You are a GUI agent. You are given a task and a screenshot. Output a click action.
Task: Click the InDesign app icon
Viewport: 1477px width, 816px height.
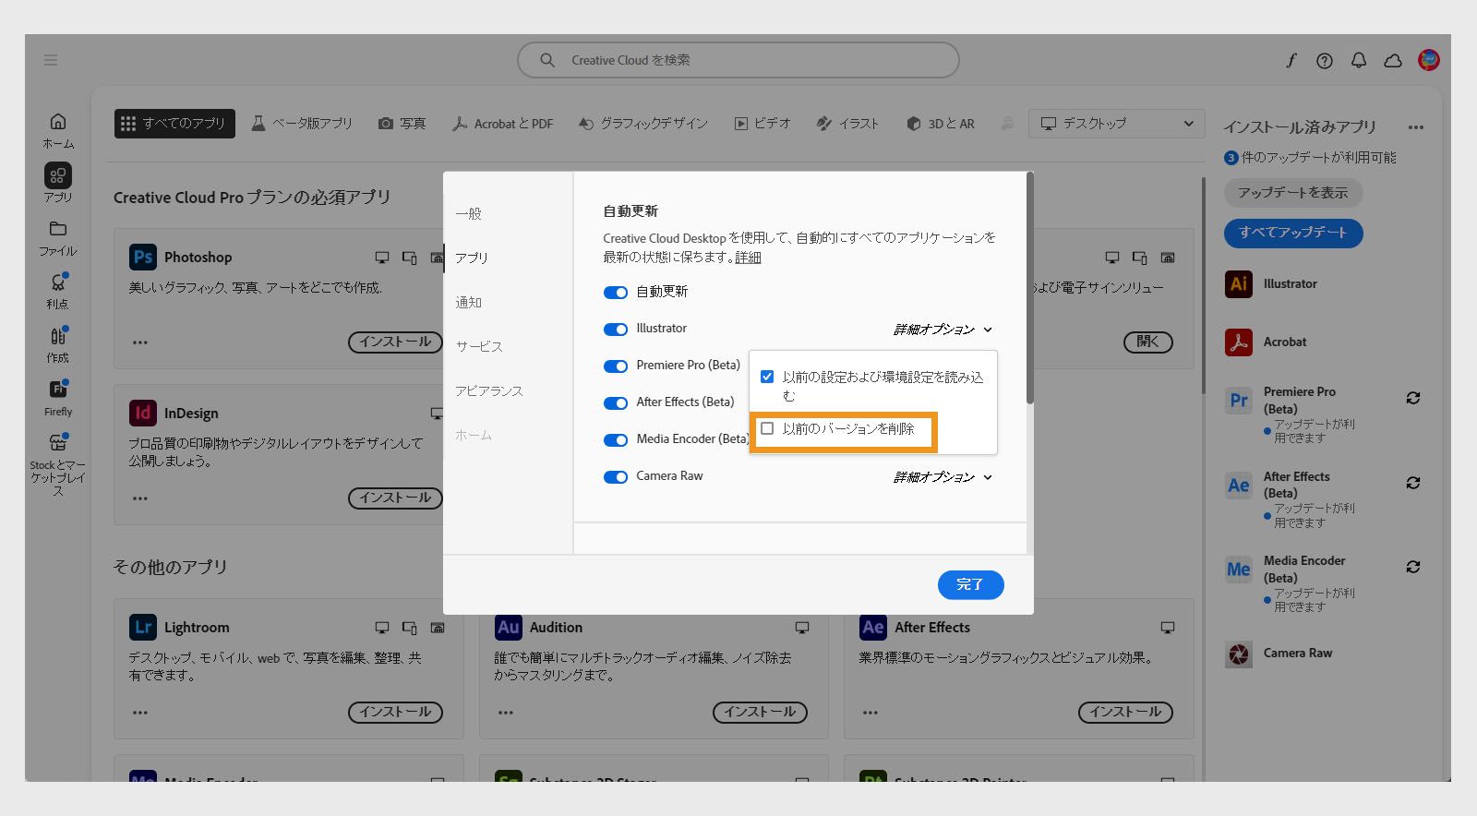point(143,413)
